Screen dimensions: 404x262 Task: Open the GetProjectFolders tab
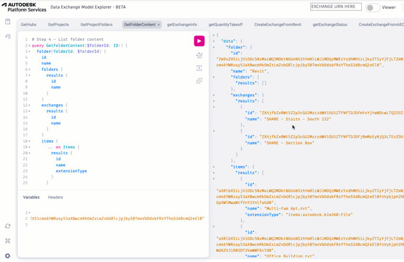[97, 25]
